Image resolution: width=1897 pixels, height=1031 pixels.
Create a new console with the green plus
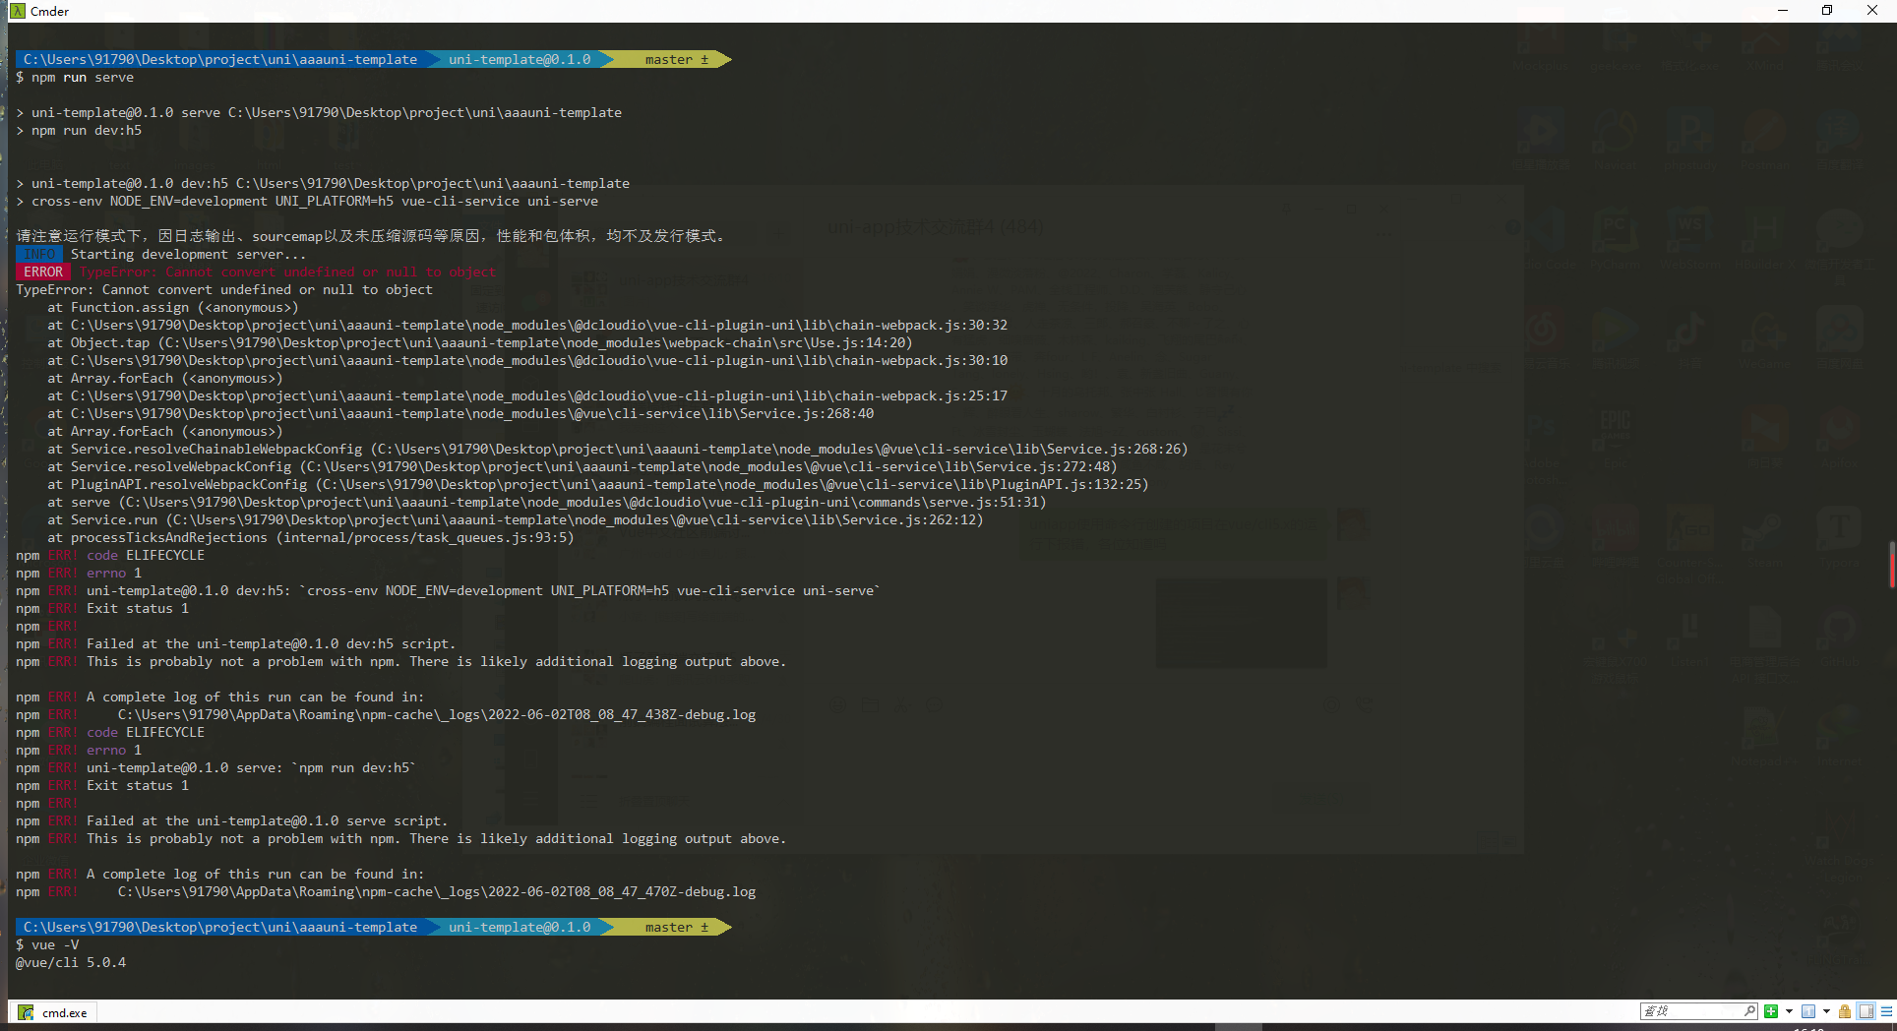1771,1011
